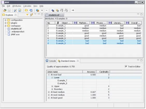Screen dimensions: 146x109
Task: Open the Calculate menu
Action: pos(27,6)
